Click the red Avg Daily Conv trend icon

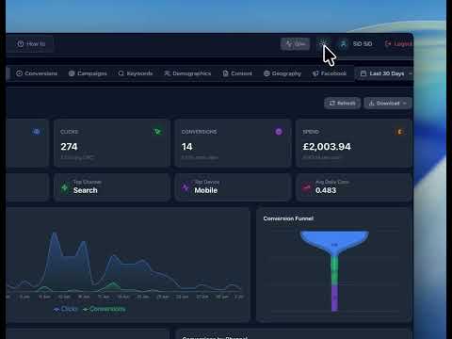(307, 187)
